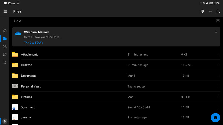Change the A-Z sort order
Screen dimensions: 223x125
17,21
